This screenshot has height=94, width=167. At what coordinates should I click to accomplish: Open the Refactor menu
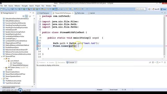pyautogui.click(x=17, y=6)
